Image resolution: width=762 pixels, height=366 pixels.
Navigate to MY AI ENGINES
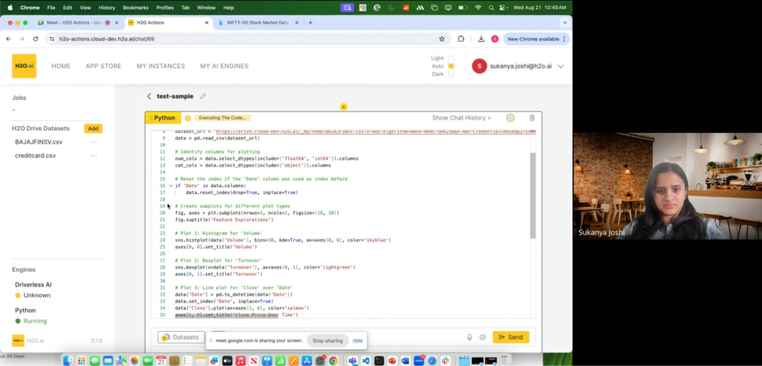[224, 66]
